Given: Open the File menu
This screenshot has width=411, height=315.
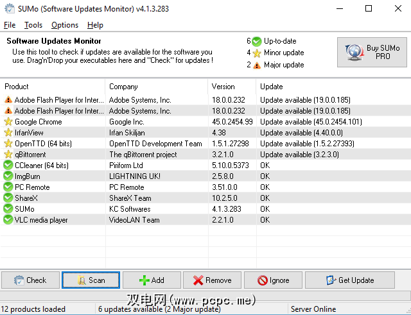Looking at the screenshot, I should click(10, 25).
